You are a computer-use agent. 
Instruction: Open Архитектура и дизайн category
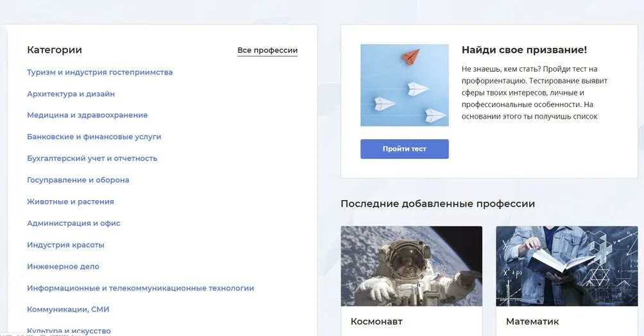71,94
